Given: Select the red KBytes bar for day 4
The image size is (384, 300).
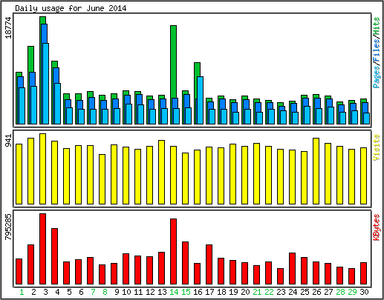Looking at the screenshot, I should pos(54,256).
